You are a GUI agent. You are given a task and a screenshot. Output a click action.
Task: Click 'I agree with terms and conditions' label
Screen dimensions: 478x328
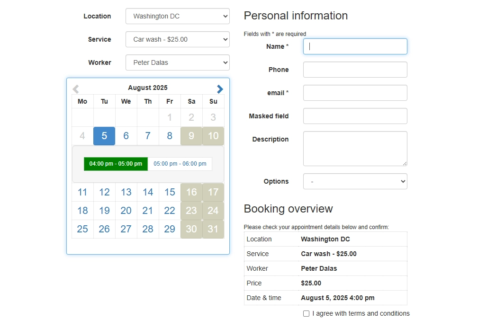[361, 313]
